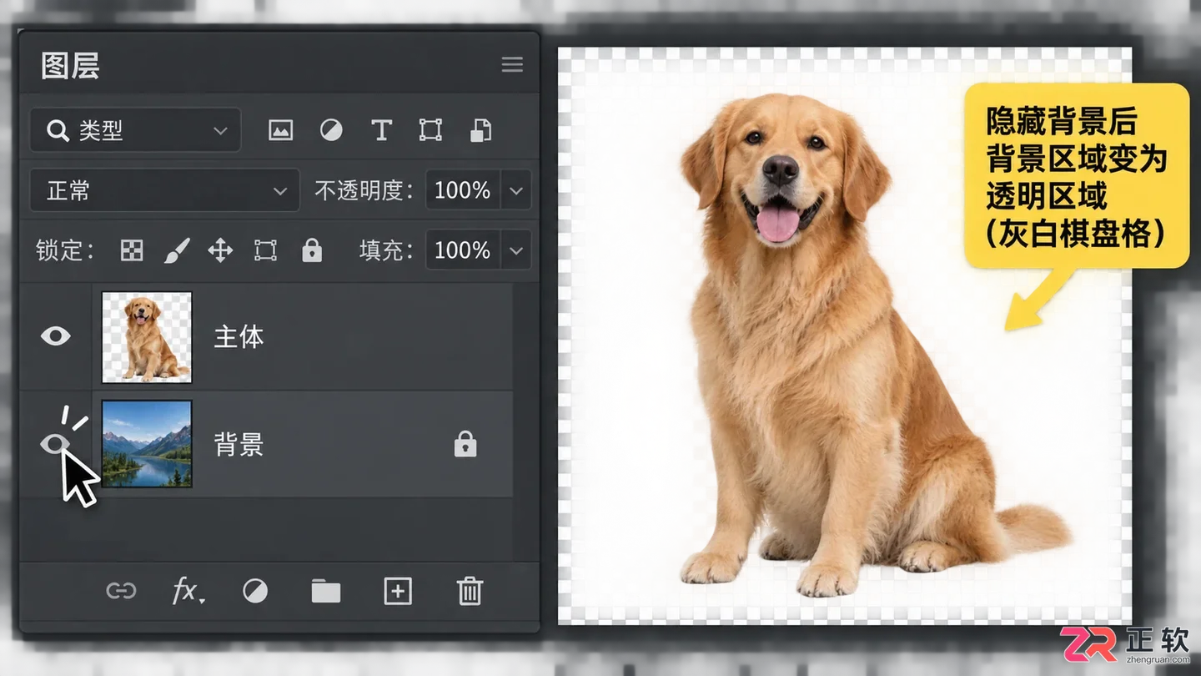Screen dimensions: 1201x676
Task: Delete layer with trash icon
Action: (470, 591)
